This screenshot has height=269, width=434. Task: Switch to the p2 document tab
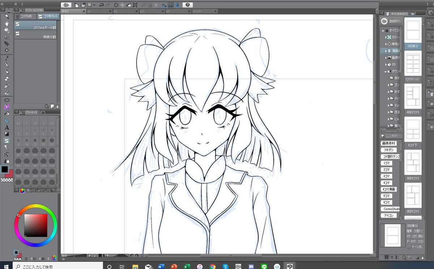click(x=126, y=12)
